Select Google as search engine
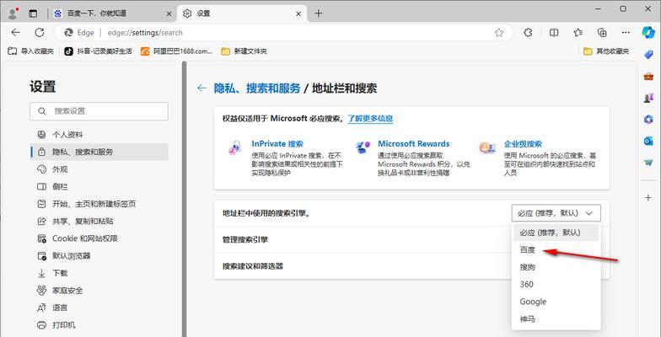 (x=556, y=302)
